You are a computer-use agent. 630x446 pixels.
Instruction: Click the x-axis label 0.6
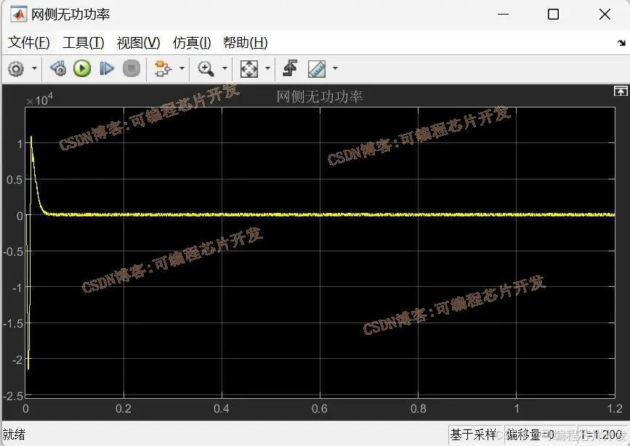click(x=320, y=409)
